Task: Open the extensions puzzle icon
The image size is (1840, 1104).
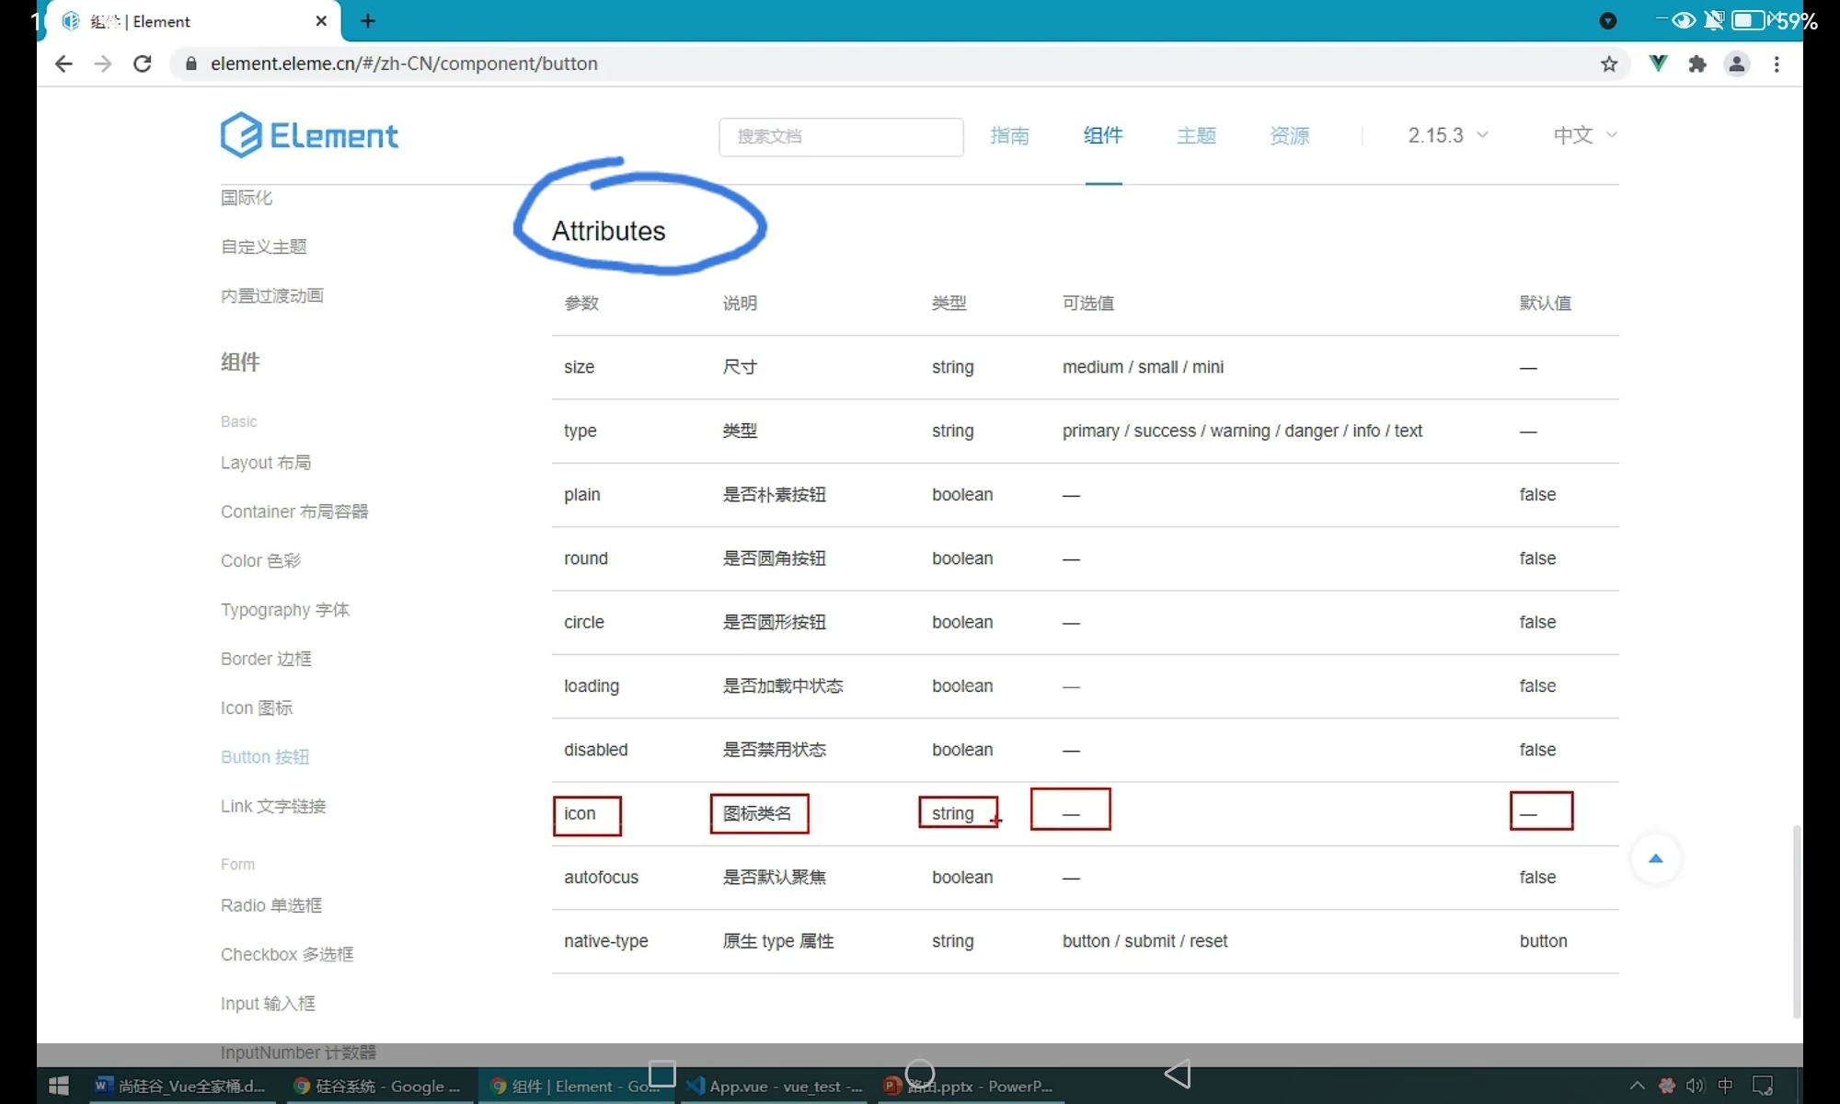Action: (1697, 63)
